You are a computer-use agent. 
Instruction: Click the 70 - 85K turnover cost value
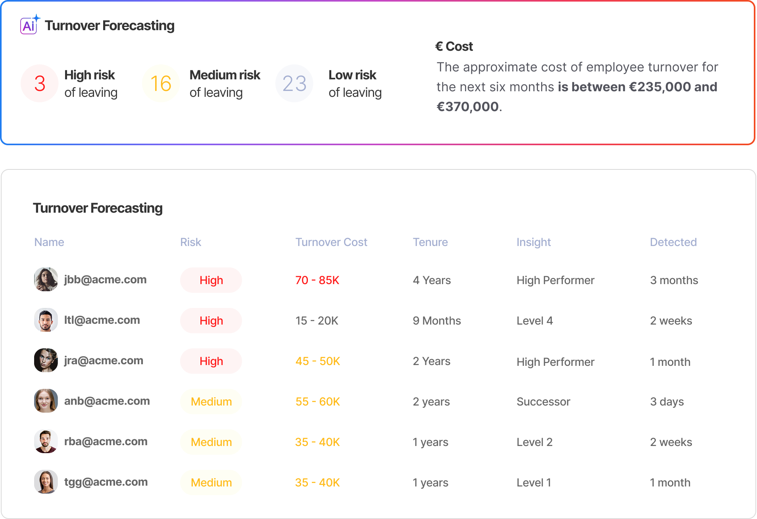click(317, 280)
